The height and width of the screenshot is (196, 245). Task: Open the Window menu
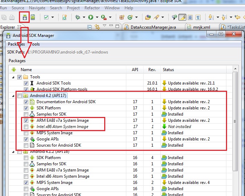[112, 8]
